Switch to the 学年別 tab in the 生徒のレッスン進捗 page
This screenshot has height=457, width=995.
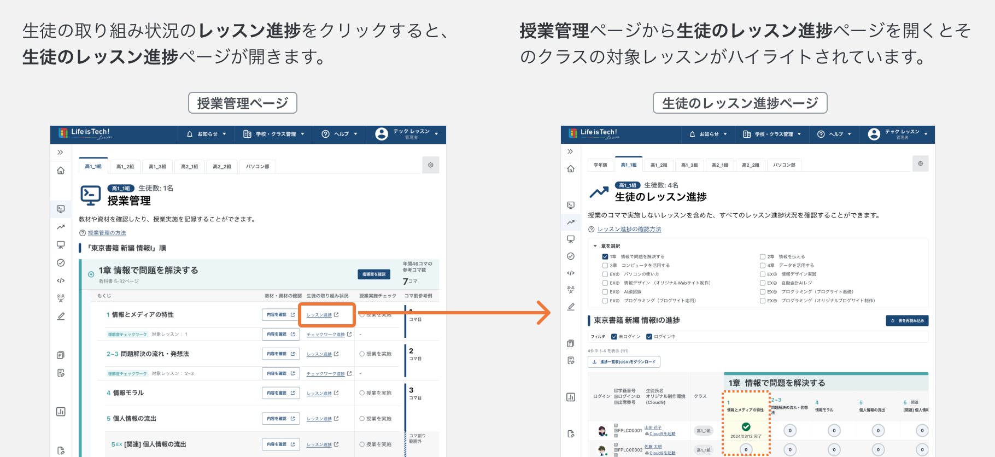(x=600, y=165)
